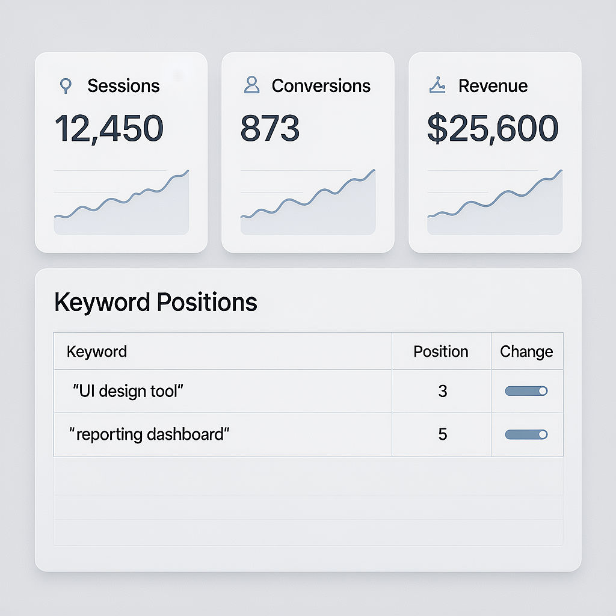Click the Change column header
Viewport: 616px width, 616px height.
pyautogui.click(x=526, y=351)
